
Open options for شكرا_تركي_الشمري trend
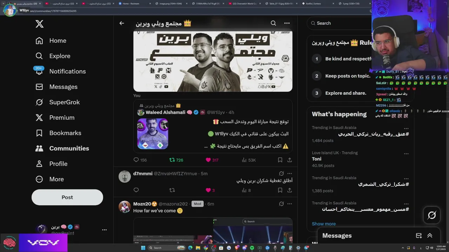406,178
